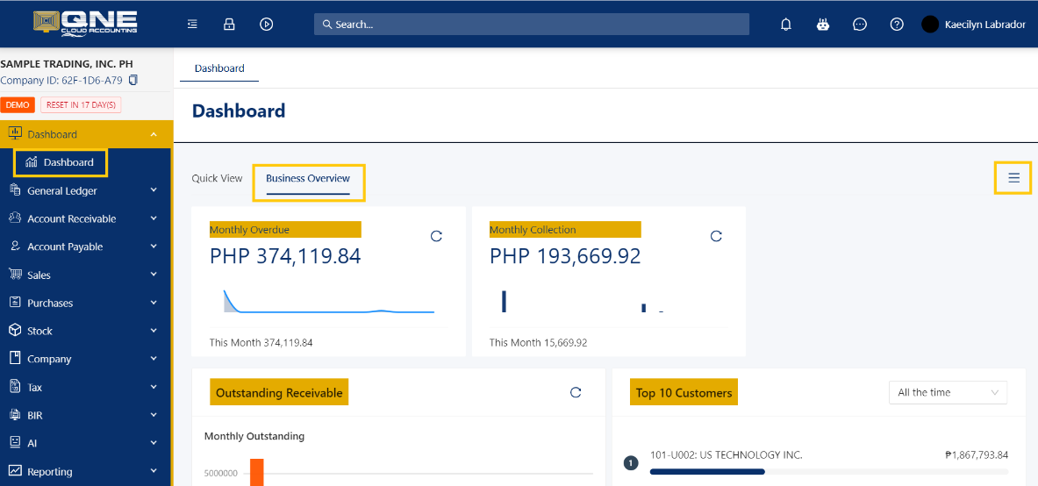The image size is (1038, 486).
Task: Open the AI sidebar menu
Action: [85, 443]
